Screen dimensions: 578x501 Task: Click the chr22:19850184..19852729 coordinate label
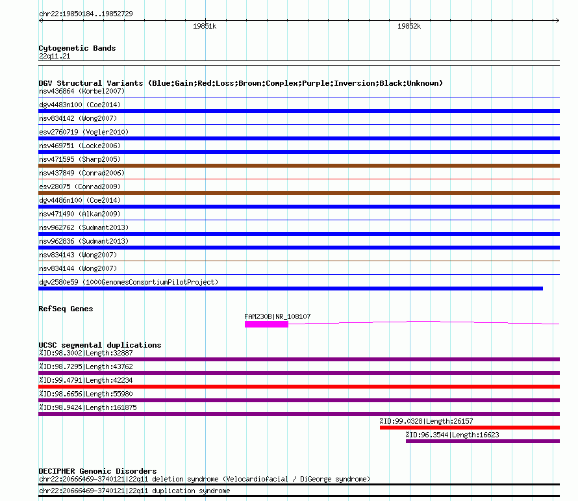pyautogui.click(x=86, y=14)
